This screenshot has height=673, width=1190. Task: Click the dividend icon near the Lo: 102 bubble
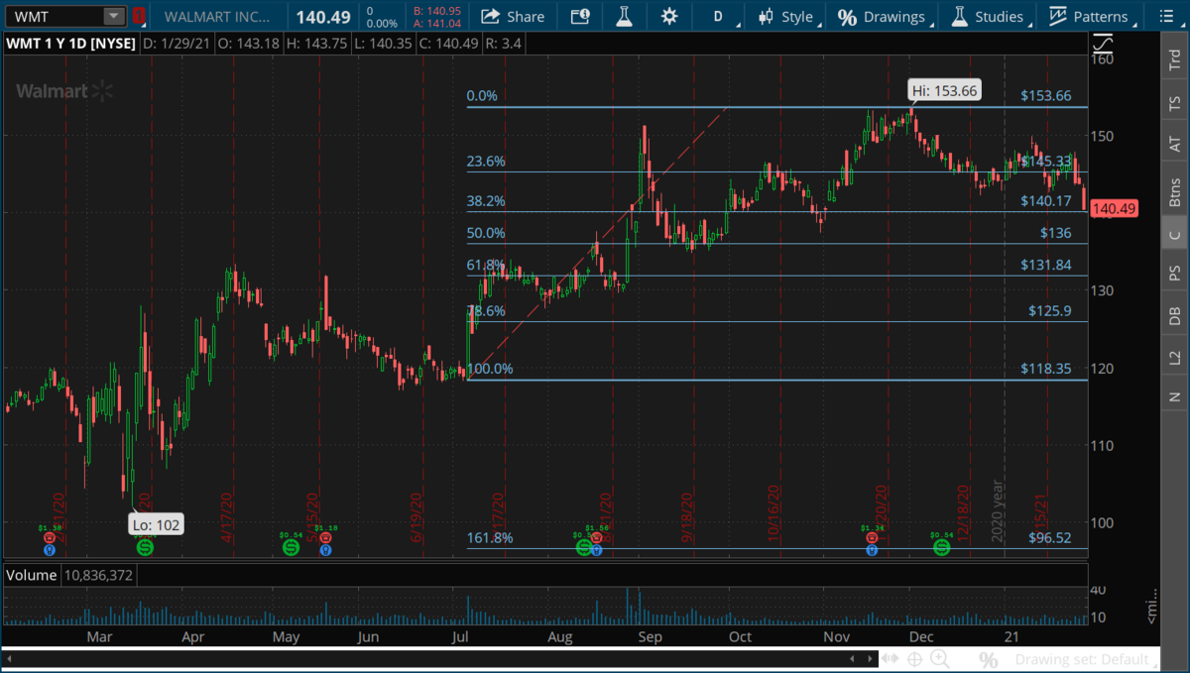click(145, 546)
